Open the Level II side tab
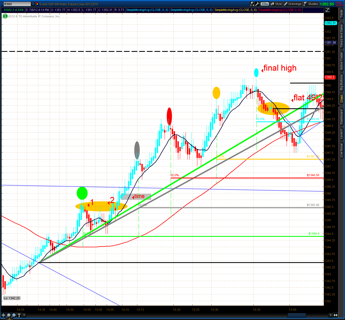Screen dimensions: 345x320 341,134
